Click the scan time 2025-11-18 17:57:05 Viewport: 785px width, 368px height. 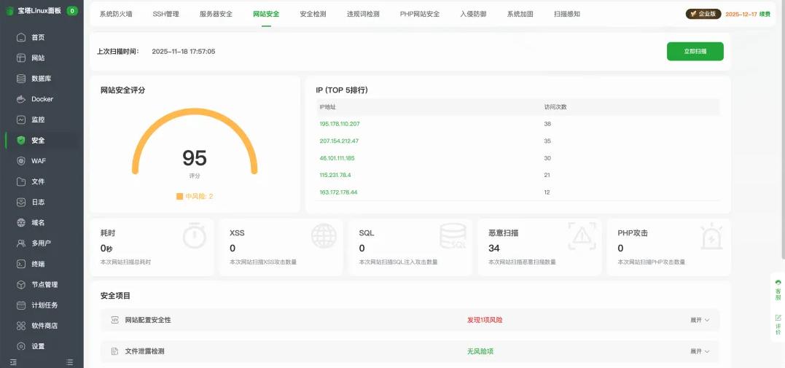point(184,51)
